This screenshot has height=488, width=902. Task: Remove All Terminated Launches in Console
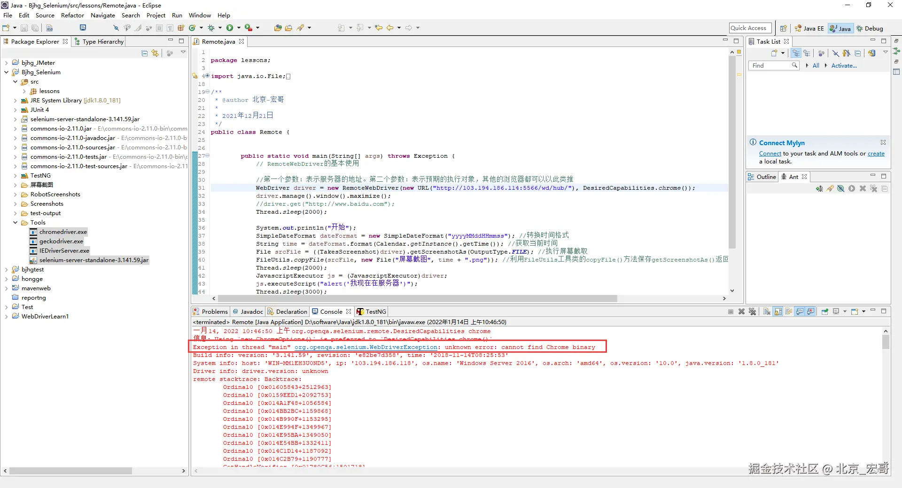[x=752, y=311]
